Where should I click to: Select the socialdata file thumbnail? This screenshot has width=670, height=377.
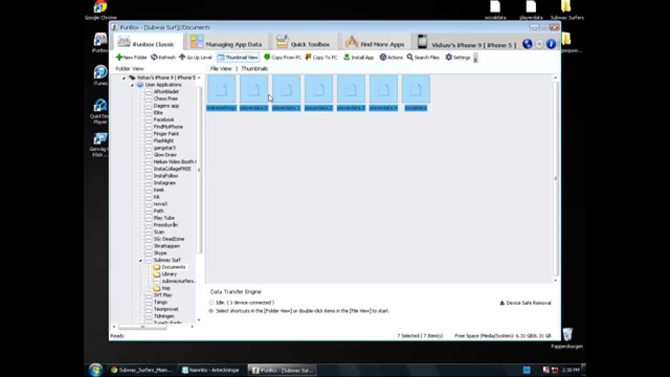416,93
